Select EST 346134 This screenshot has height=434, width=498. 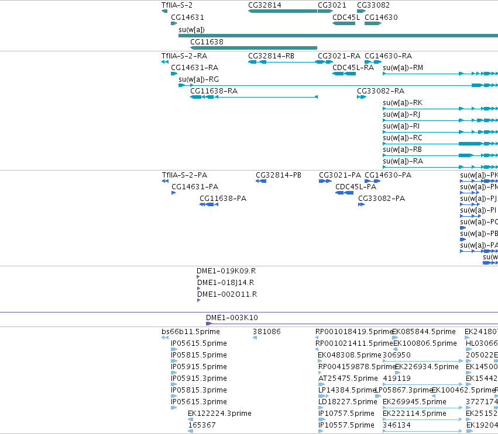[397, 425]
